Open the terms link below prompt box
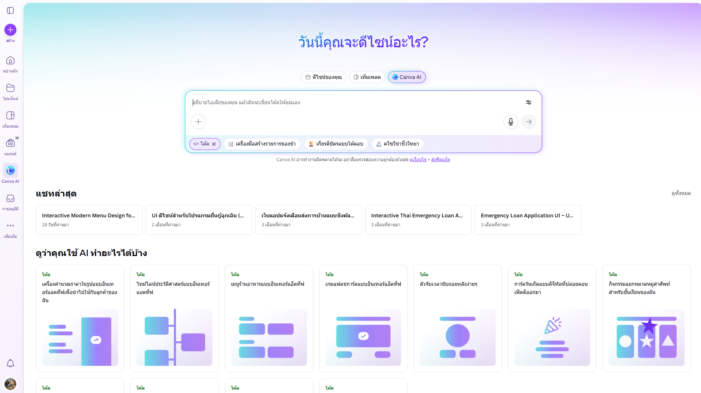 coord(418,160)
